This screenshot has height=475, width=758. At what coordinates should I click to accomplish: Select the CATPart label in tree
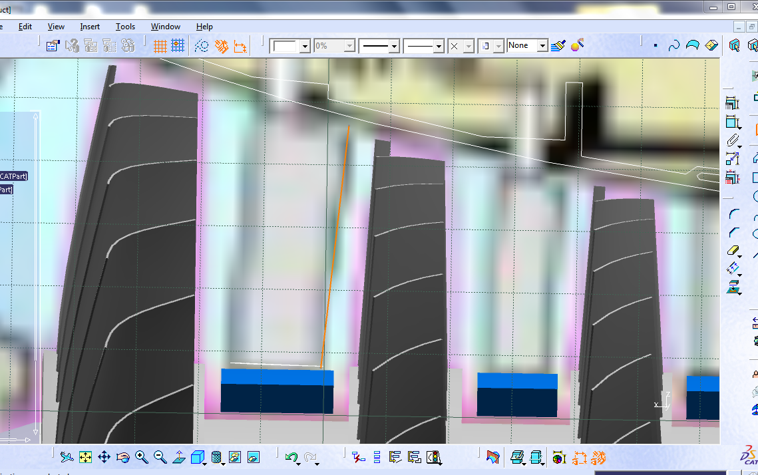tap(13, 176)
